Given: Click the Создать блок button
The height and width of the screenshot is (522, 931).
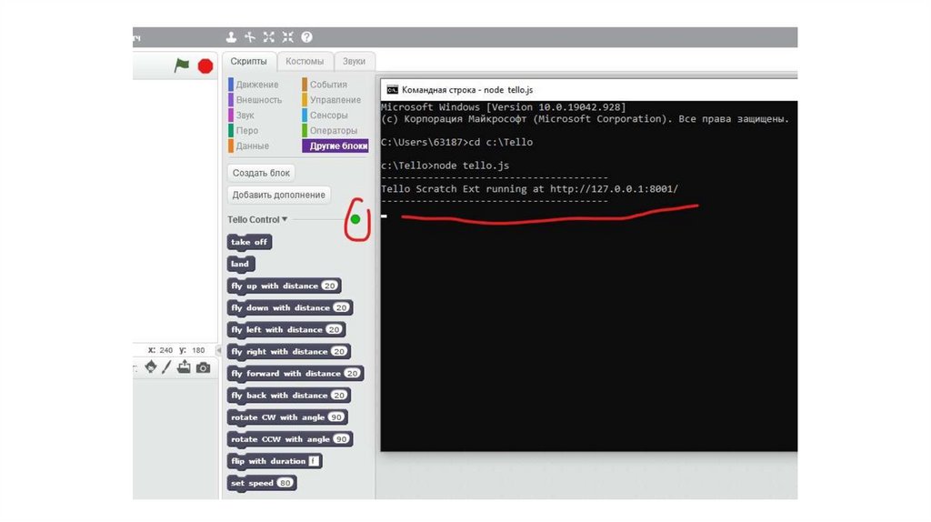Looking at the screenshot, I should click(261, 173).
